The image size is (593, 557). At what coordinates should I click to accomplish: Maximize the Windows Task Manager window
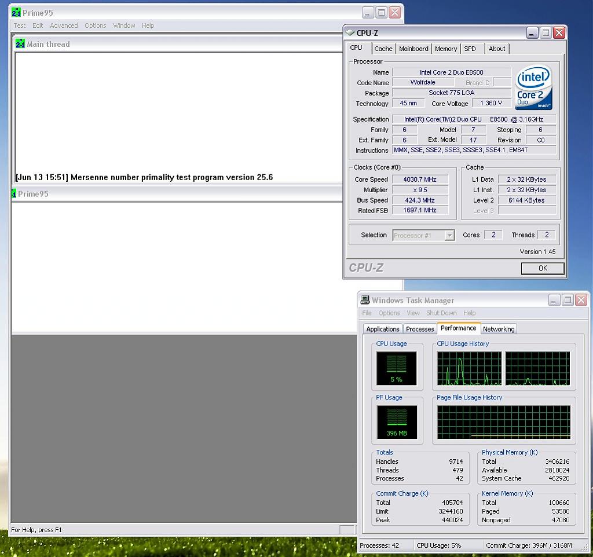click(x=568, y=301)
